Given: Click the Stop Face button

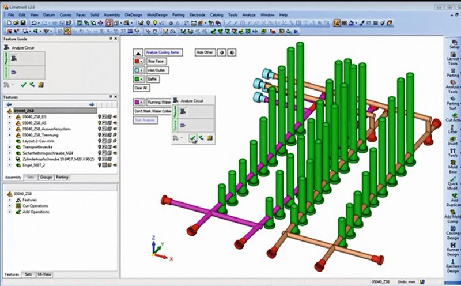Looking at the screenshot, I should tap(156, 61).
